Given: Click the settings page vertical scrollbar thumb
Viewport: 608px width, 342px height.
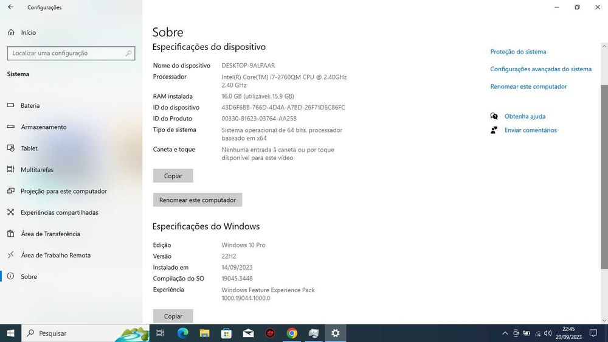Looking at the screenshot, I should coord(604,176).
